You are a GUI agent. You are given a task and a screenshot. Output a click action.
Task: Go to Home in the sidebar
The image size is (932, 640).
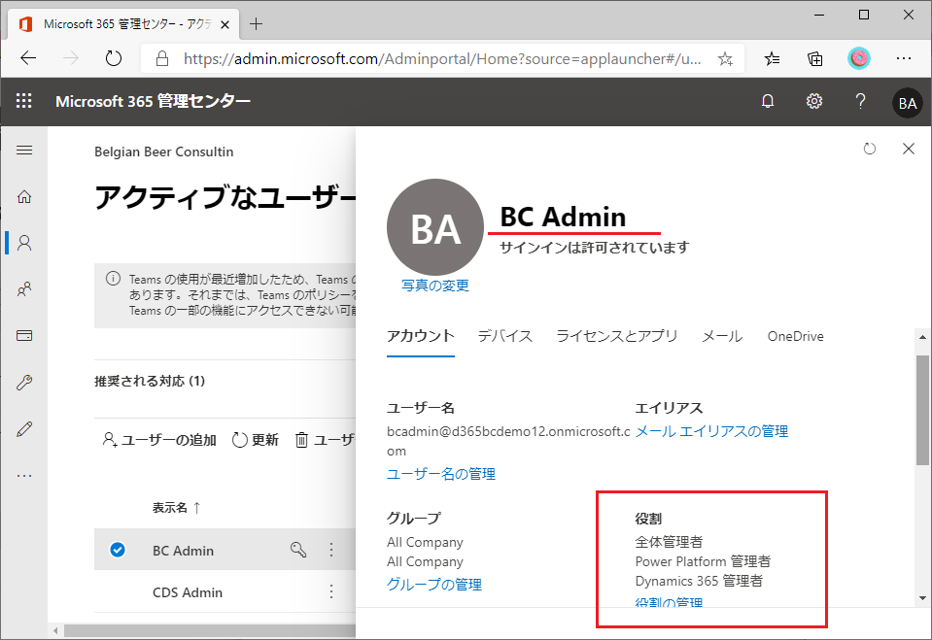[x=24, y=197]
